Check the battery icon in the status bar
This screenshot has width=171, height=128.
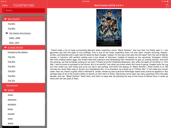(168, 2)
